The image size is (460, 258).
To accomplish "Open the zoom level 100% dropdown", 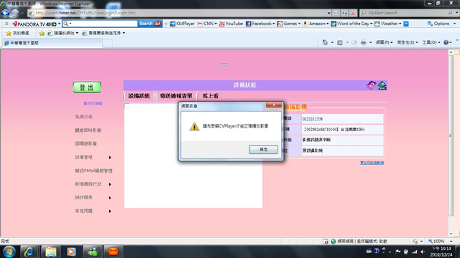I will tap(451, 242).
